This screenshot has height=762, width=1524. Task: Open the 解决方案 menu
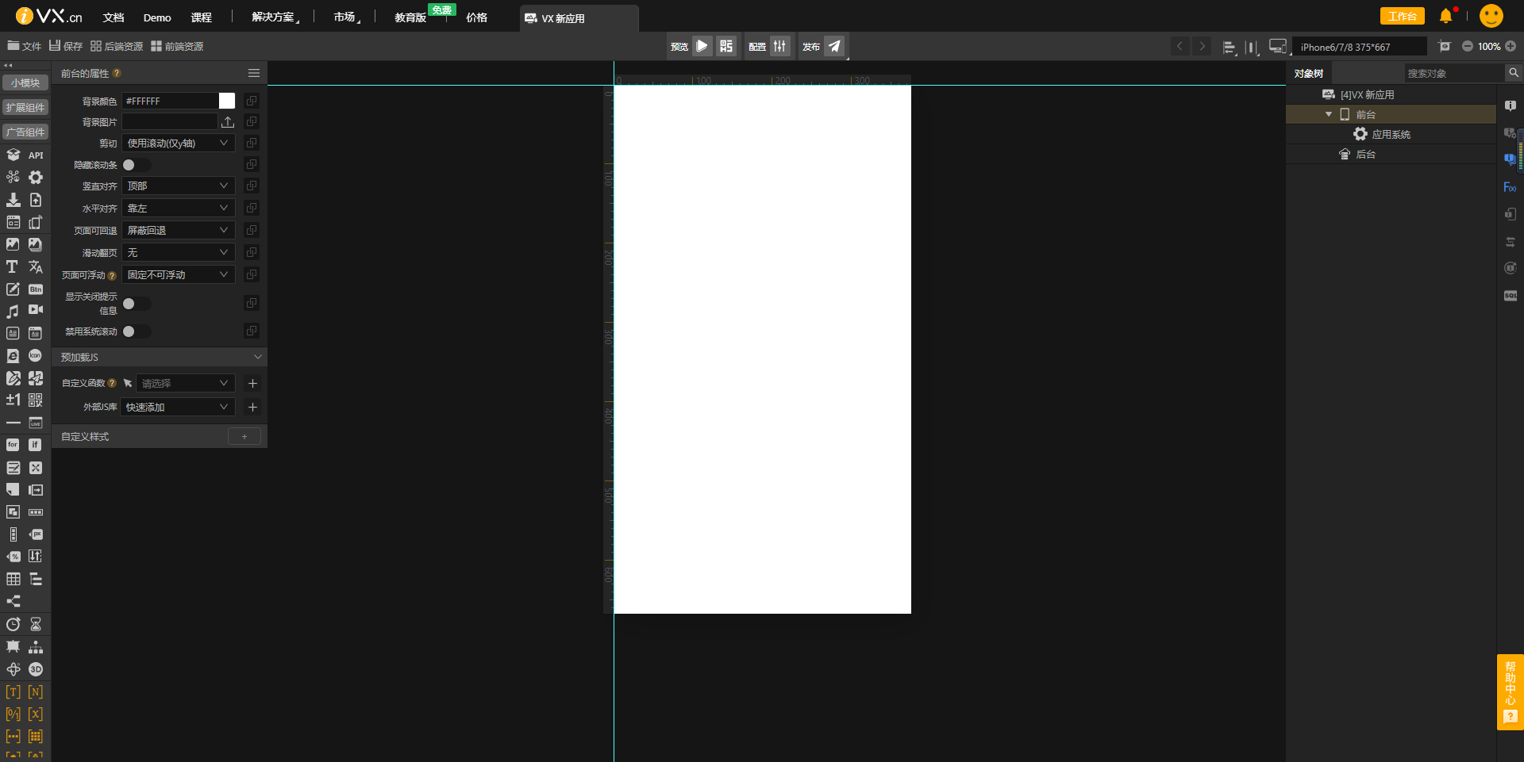tap(273, 17)
